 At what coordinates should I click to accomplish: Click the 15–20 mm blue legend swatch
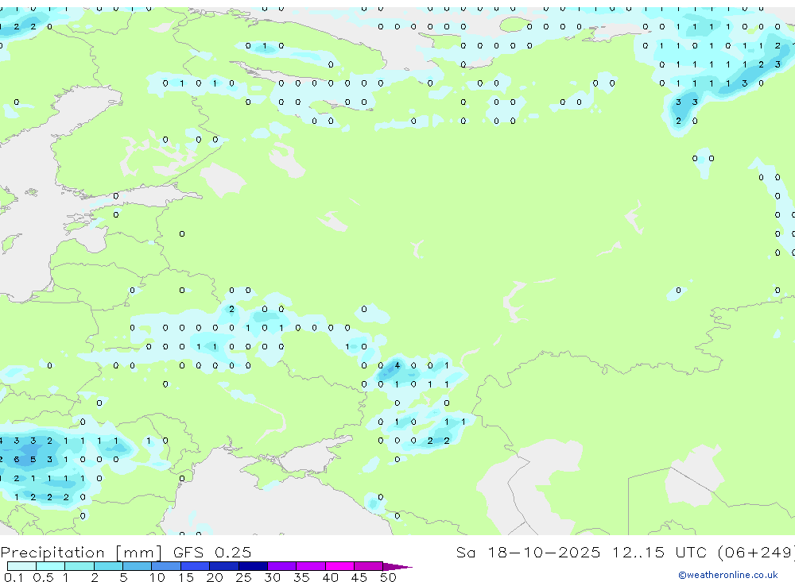(x=196, y=566)
